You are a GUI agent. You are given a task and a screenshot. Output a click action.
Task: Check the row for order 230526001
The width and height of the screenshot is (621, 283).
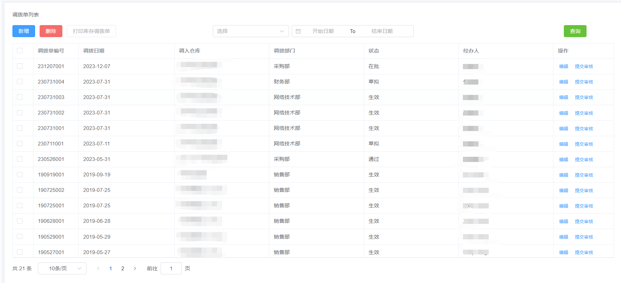20,159
